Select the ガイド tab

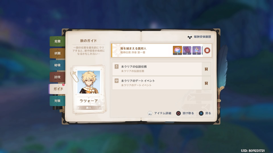57,89
